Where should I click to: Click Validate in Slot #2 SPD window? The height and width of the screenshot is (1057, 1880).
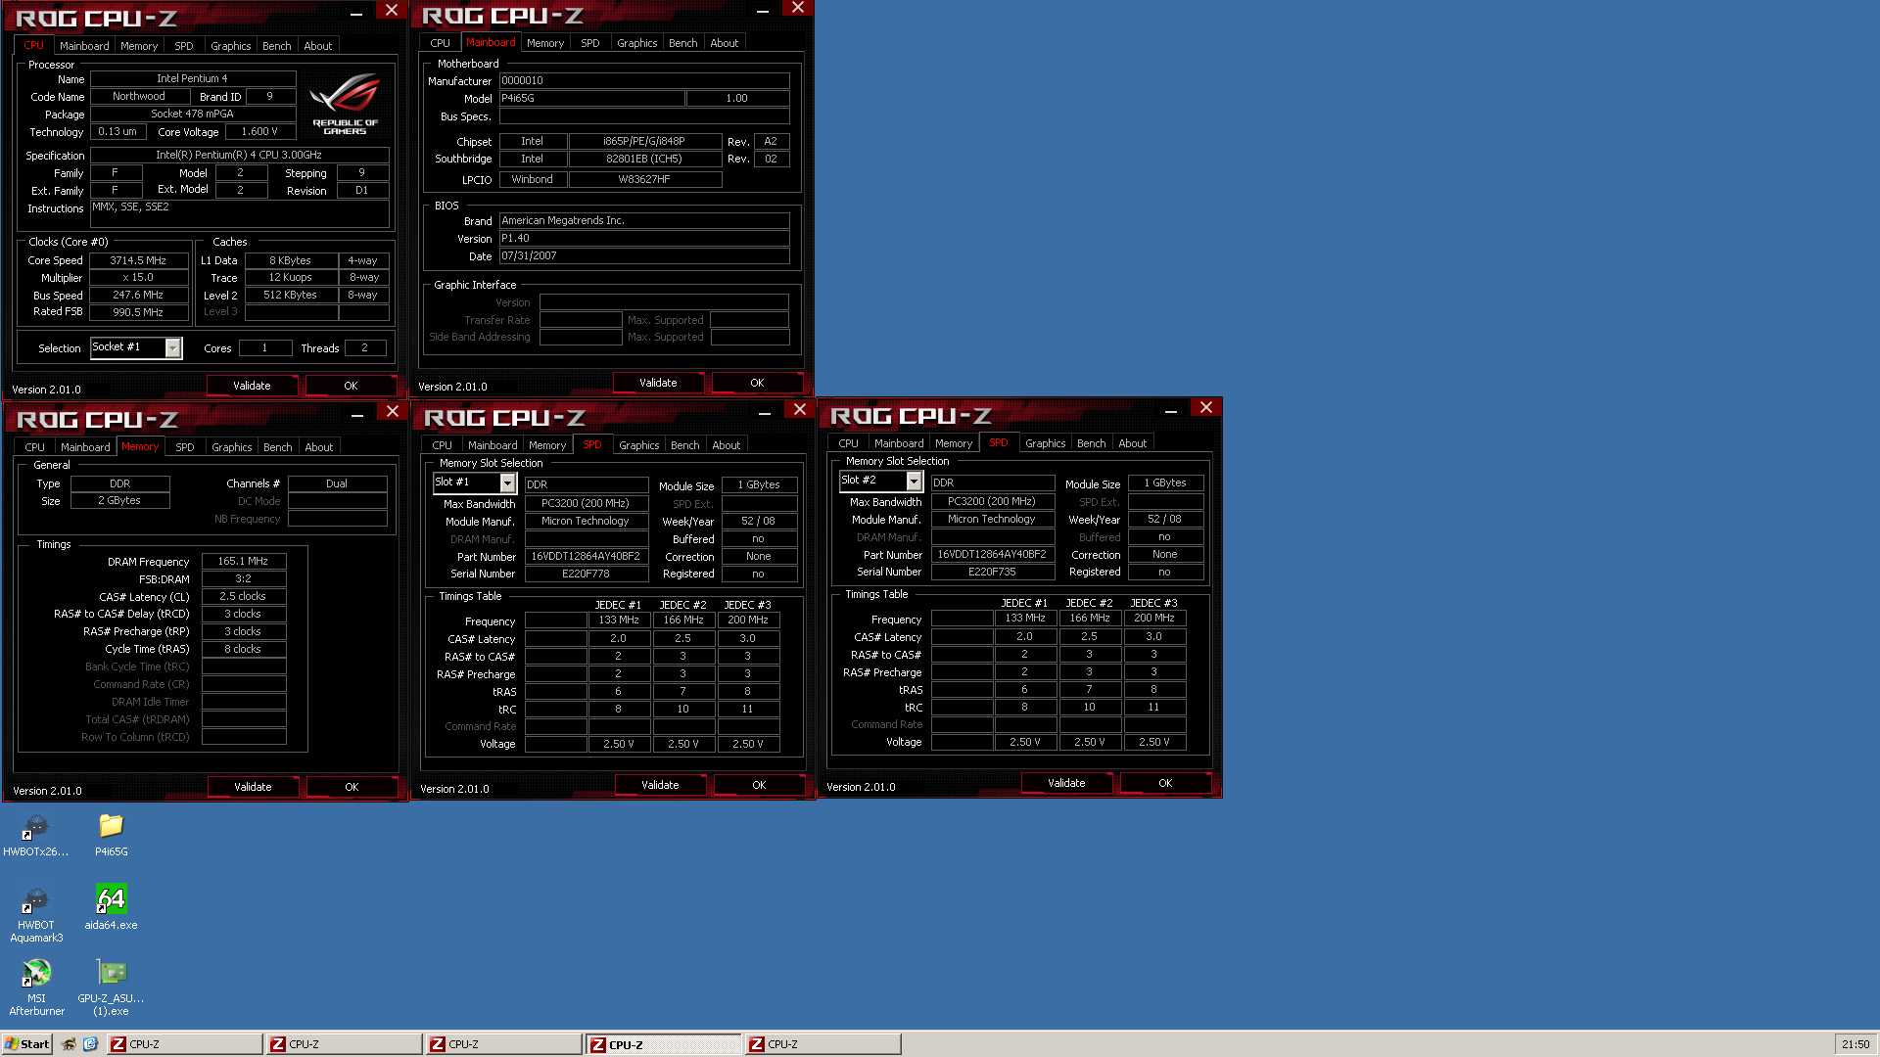point(1066,783)
